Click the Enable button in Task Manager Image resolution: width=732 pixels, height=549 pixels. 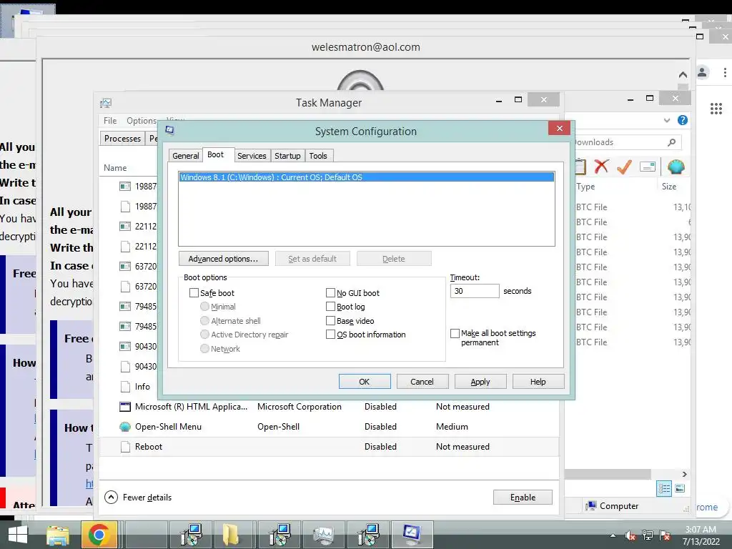pyautogui.click(x=523, y=498)
